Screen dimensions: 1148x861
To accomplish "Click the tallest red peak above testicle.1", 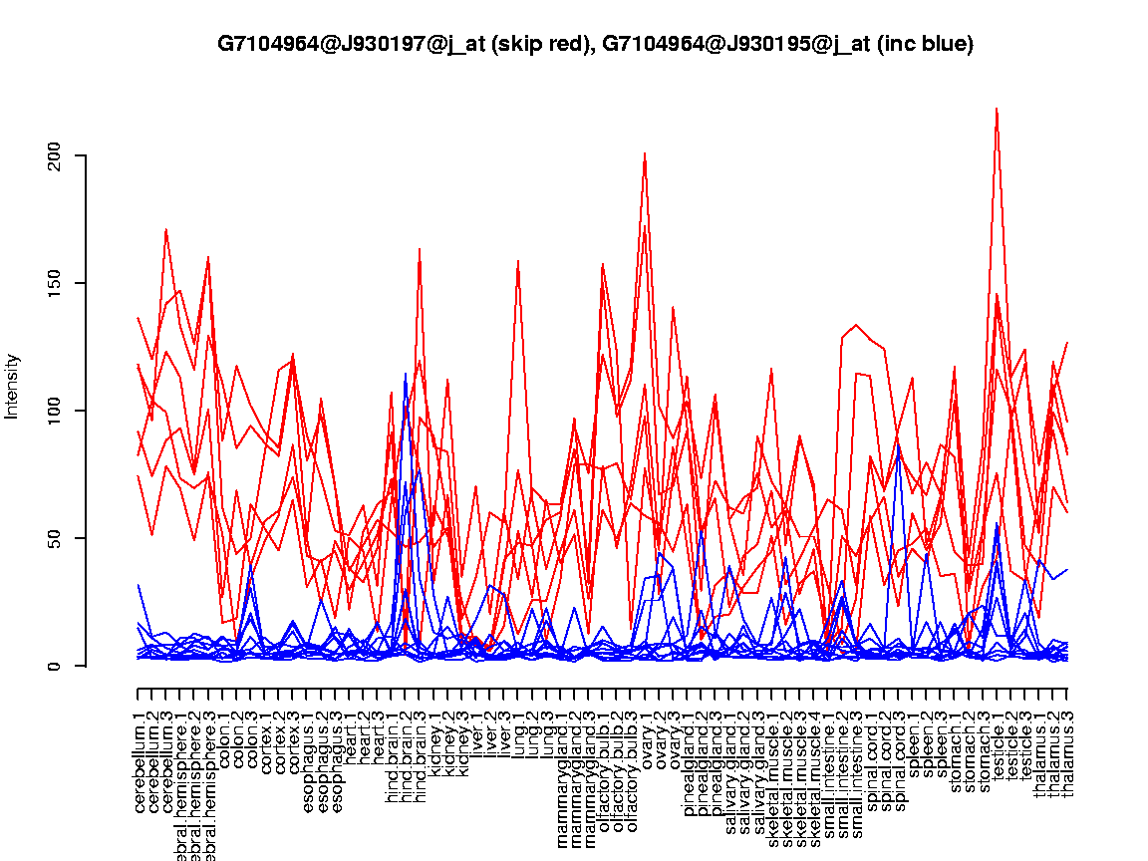I will [x=997, y=109].
